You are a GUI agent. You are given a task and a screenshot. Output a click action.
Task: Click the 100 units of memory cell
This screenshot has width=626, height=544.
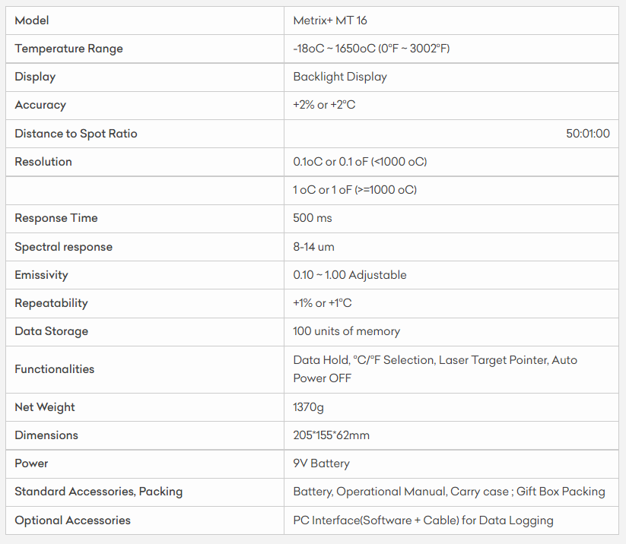click(x=346, y=331)
